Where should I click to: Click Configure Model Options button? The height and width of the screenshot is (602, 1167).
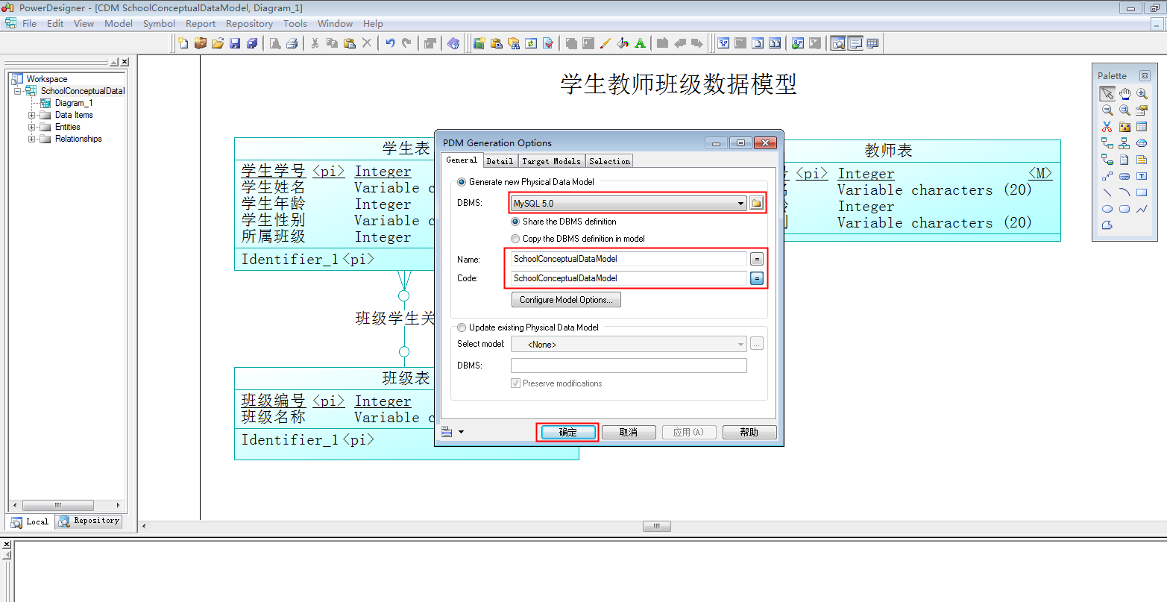tap(566, 300)
